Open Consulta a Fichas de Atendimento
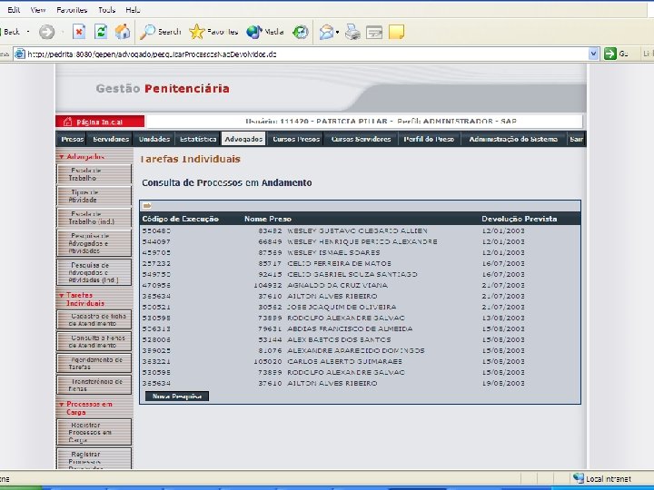The image size is (654, 490). click(94, 341)
